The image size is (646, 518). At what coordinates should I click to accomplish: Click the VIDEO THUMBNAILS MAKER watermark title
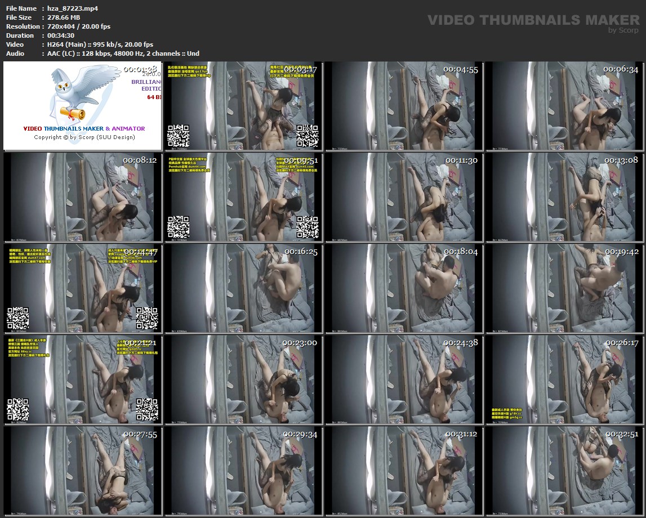tap(533, 20)
